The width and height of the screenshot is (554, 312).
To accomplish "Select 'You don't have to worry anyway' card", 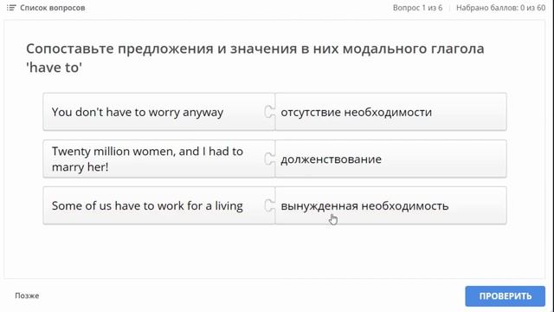I will [159, 112].
